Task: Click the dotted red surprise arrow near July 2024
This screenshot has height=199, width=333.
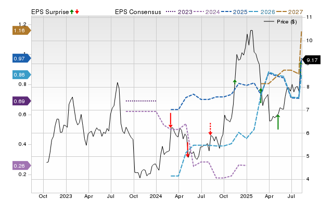Action: tap(210, 129)
